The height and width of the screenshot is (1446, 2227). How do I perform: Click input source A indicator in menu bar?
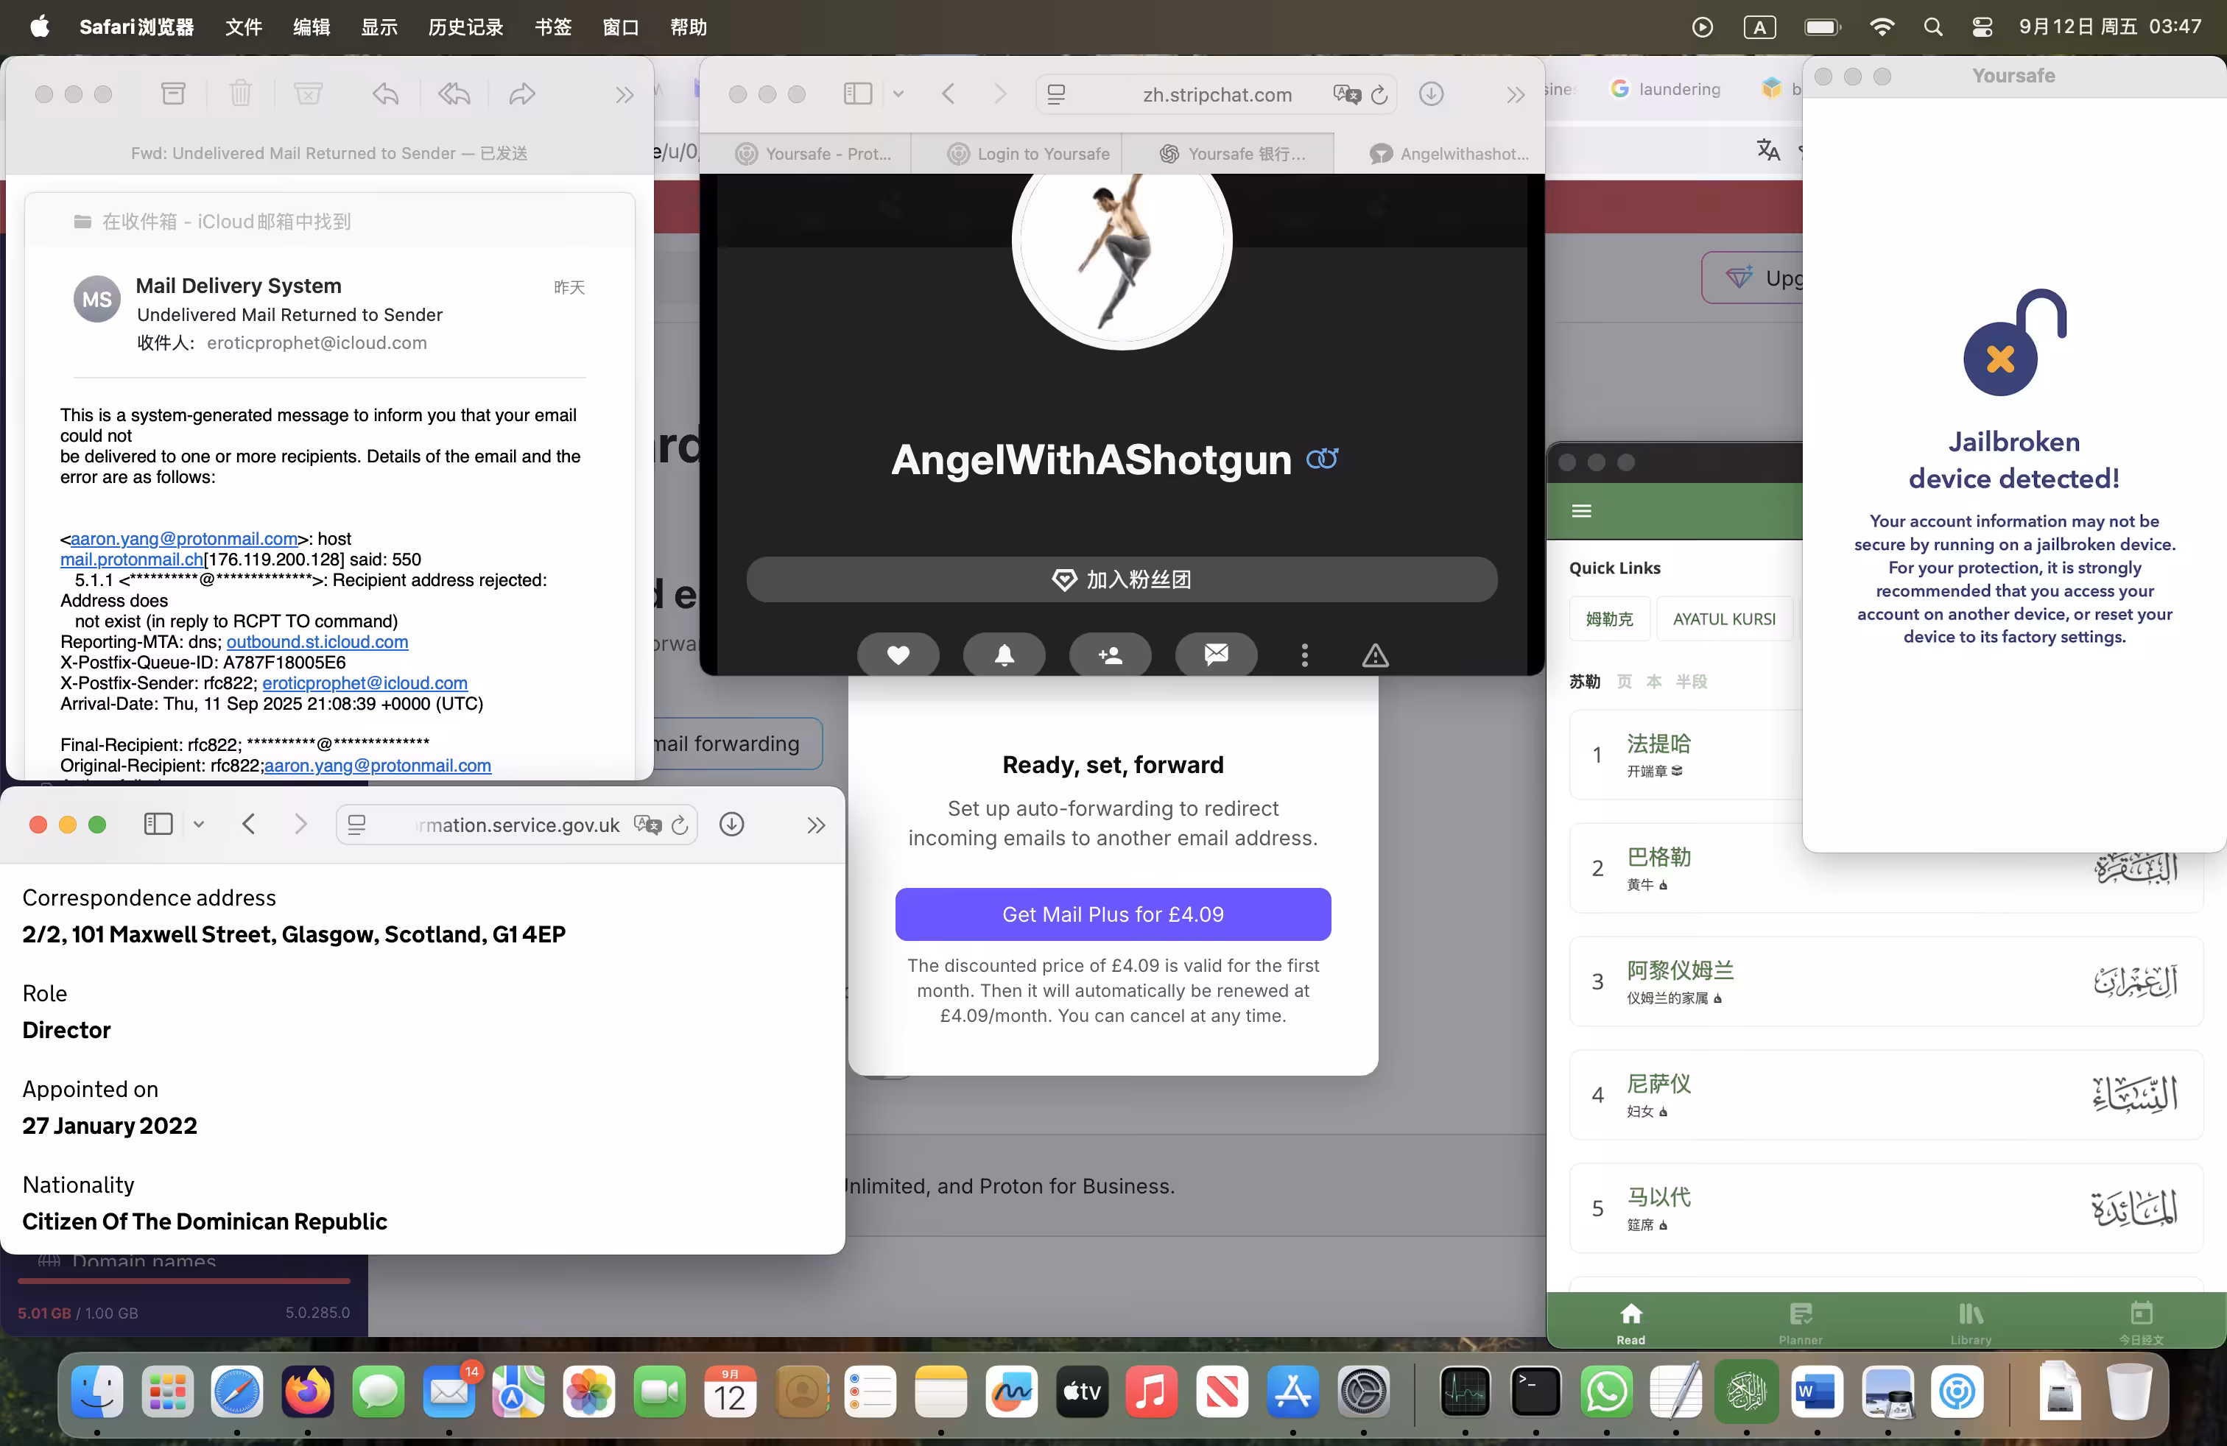(x=1759, y=27)
